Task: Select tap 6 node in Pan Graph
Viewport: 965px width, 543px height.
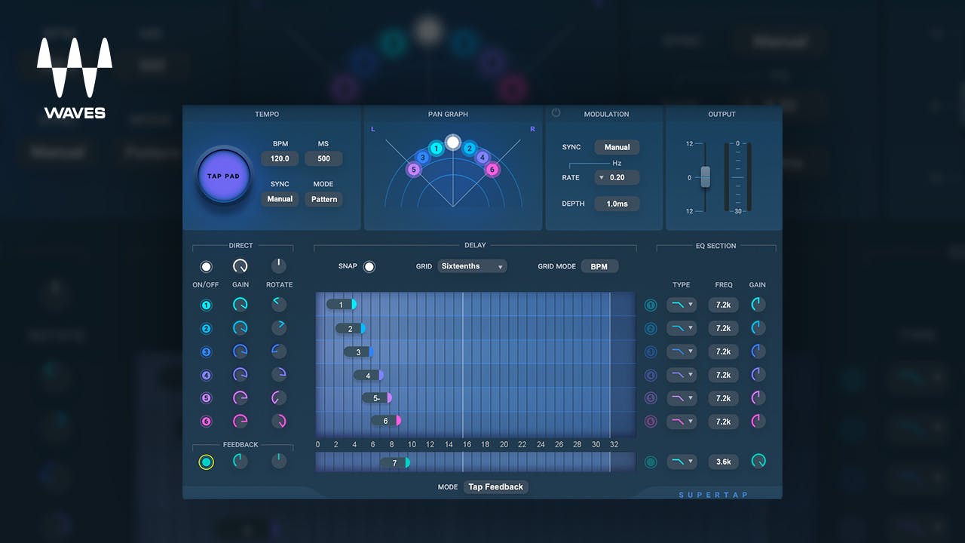Action: tap(492, 170)
